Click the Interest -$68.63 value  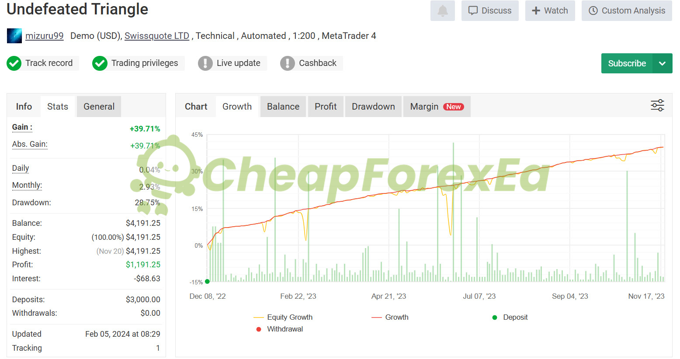(x=147, y=279)
